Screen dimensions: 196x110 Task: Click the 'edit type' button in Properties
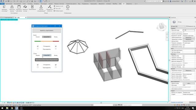(191, 26)
